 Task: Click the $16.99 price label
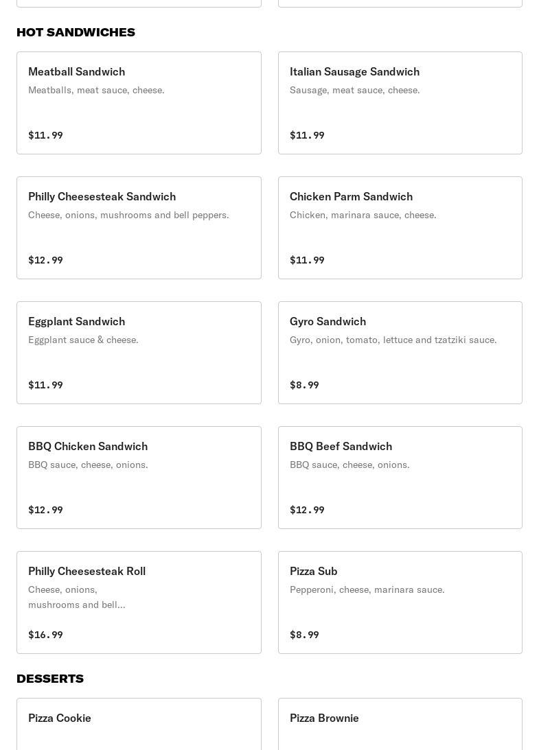45,635
